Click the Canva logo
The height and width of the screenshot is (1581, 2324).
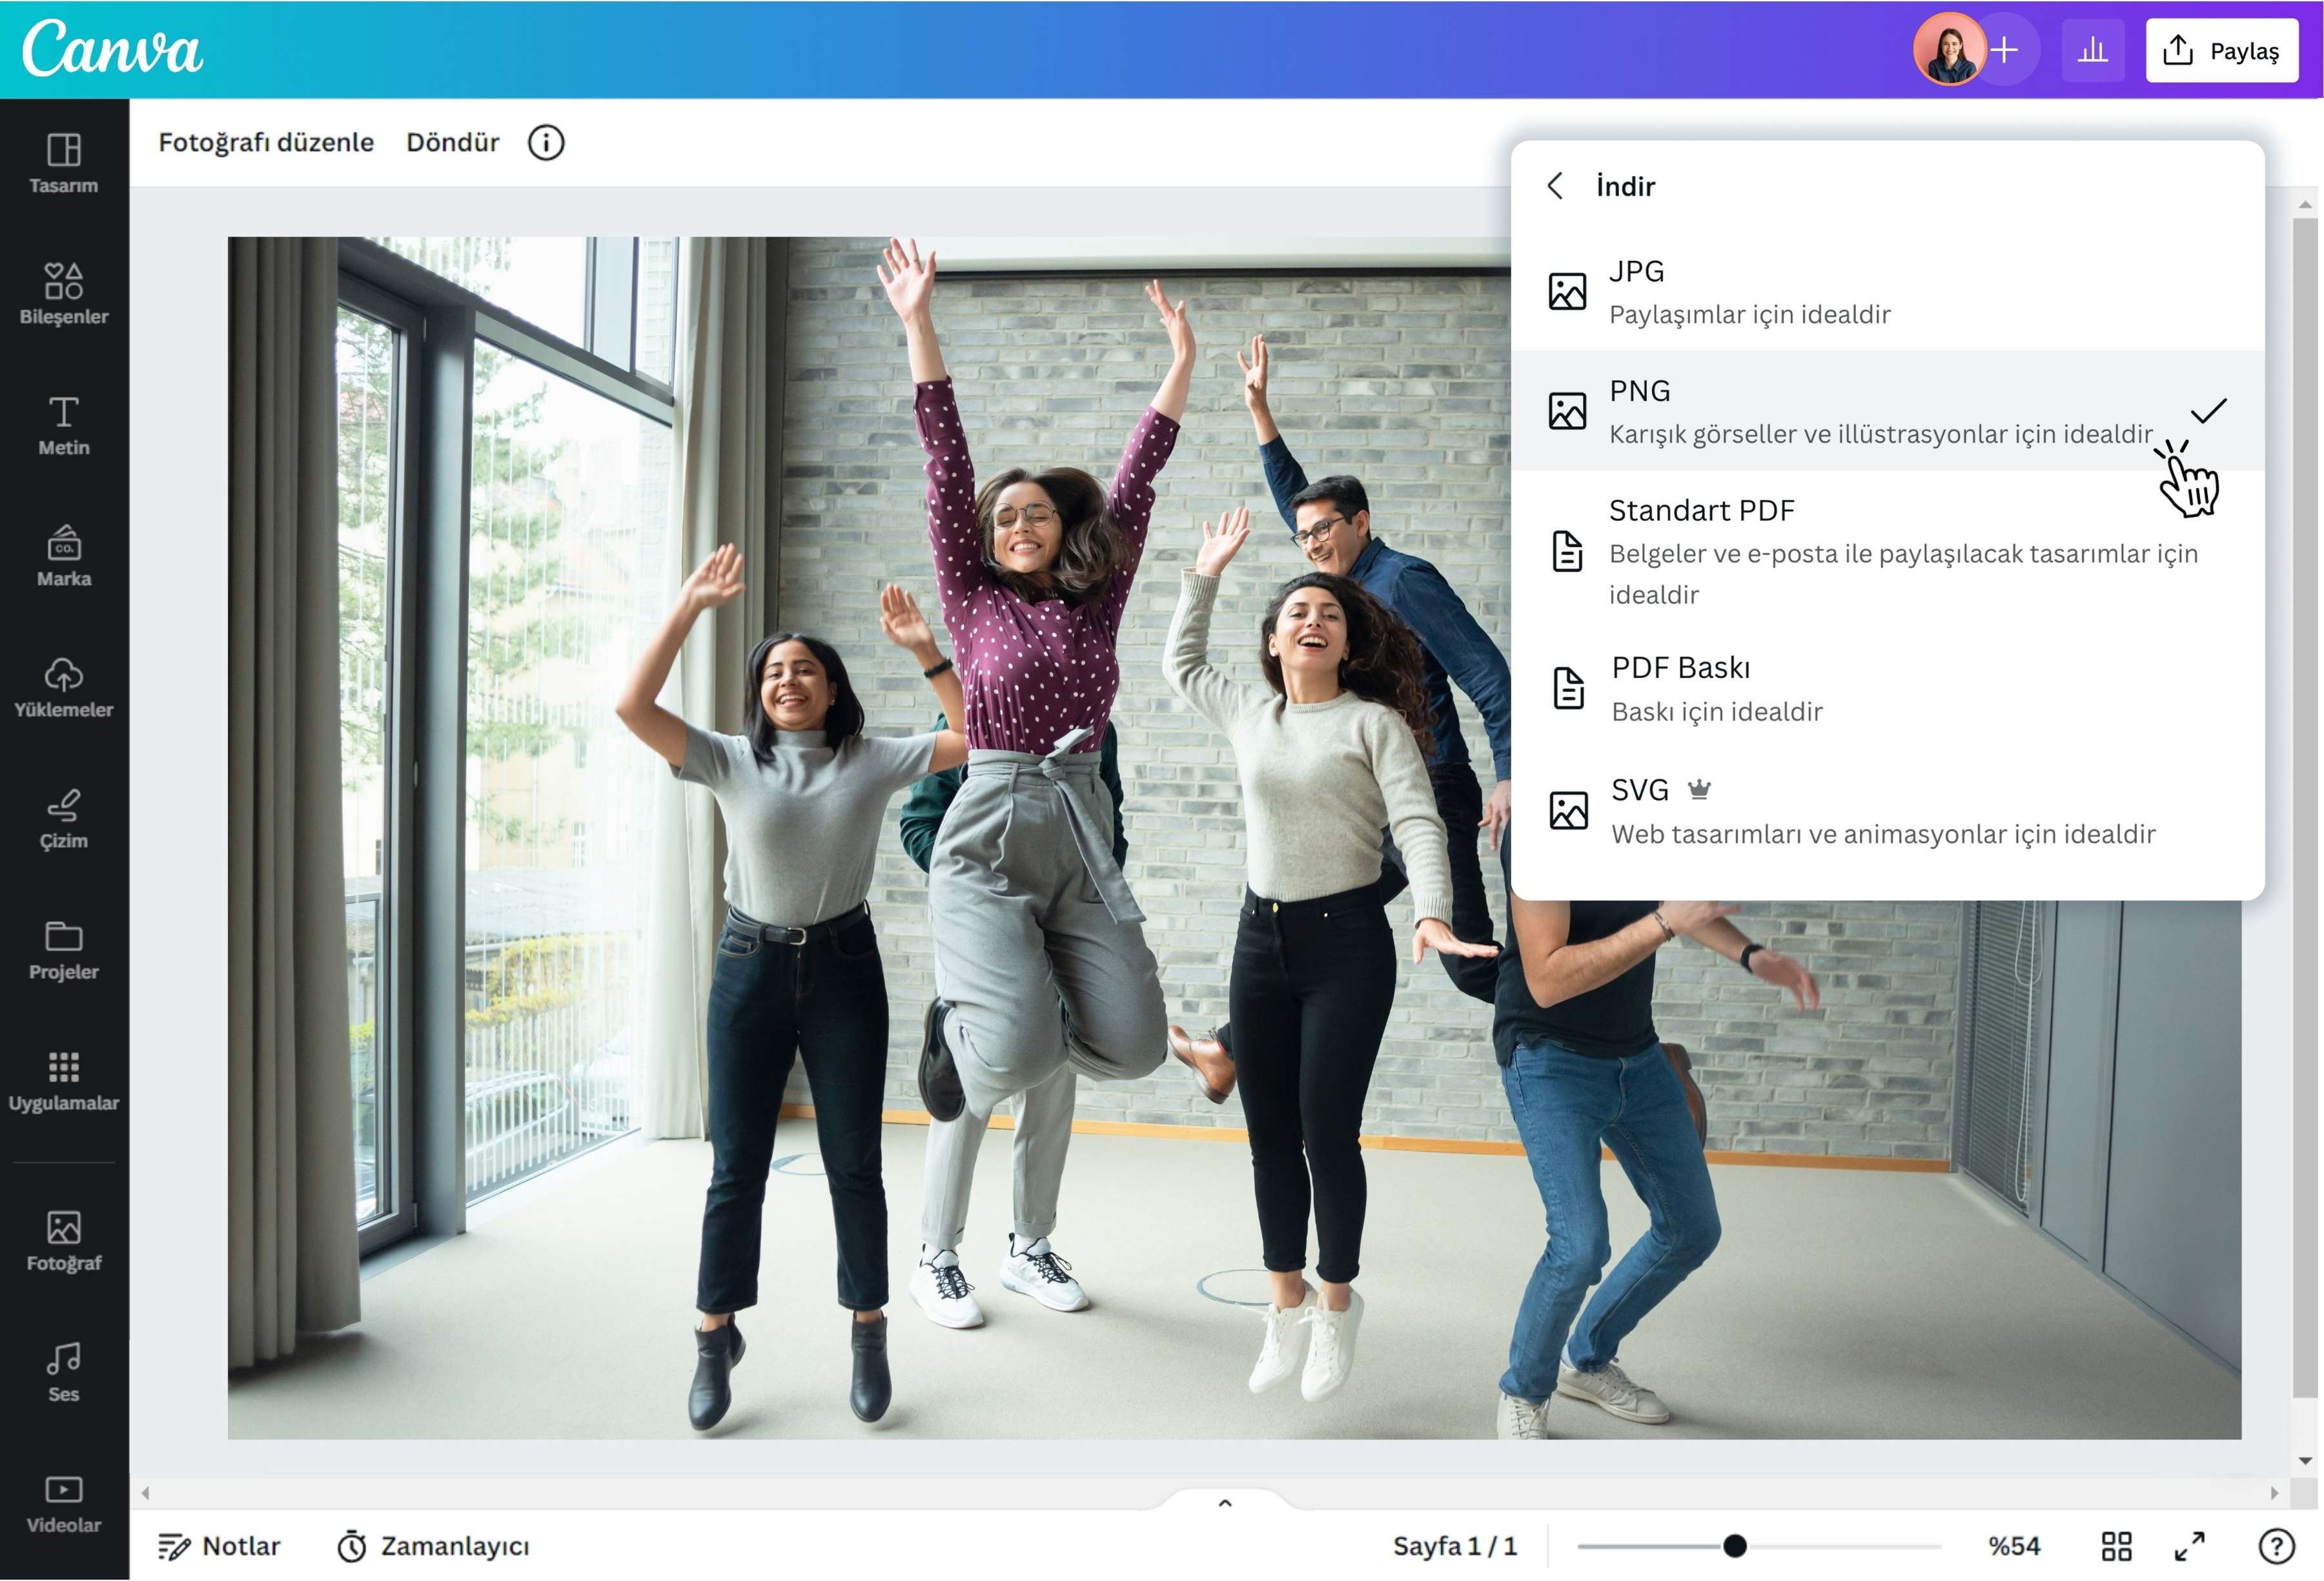pos(112,48)
